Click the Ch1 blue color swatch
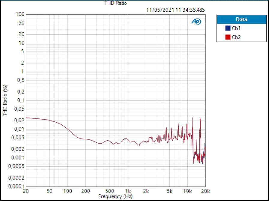 [x=228, y=28]
